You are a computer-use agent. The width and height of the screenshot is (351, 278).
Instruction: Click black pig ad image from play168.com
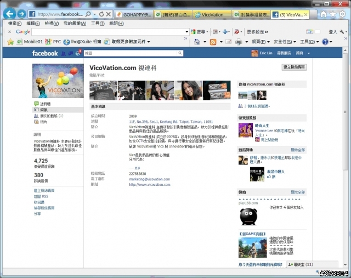click(248, 217)
